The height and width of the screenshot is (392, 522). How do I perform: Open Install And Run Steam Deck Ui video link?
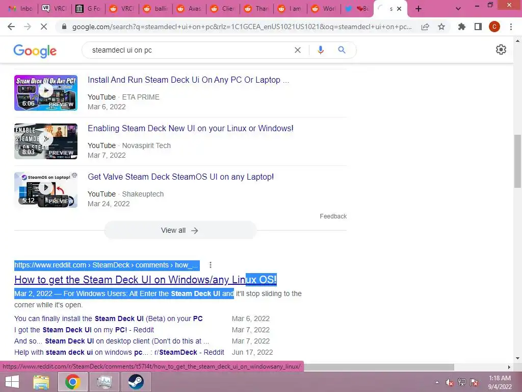point(189,80)
